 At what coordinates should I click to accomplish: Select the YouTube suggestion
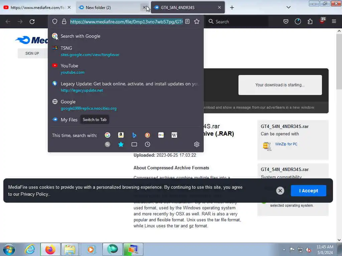coord(126,69)
